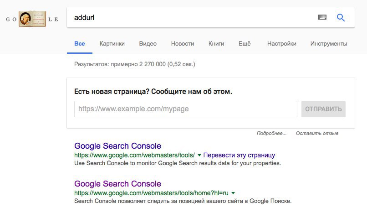Click Перевести эту страницу link
367x213 pixels.
[239, 155]
